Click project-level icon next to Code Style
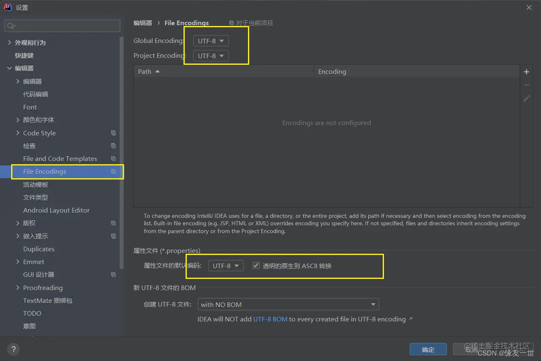 point(113,133)
